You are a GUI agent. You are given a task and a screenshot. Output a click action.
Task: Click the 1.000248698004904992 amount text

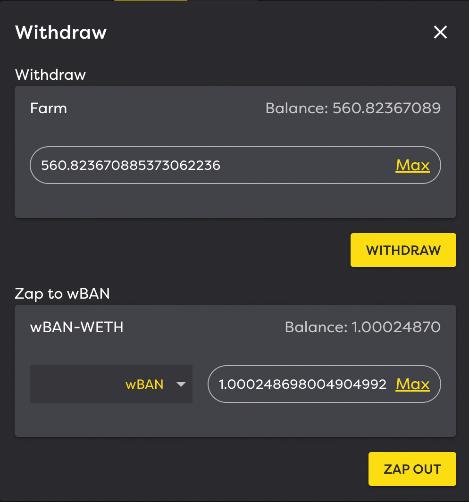(x=302, y=384)
